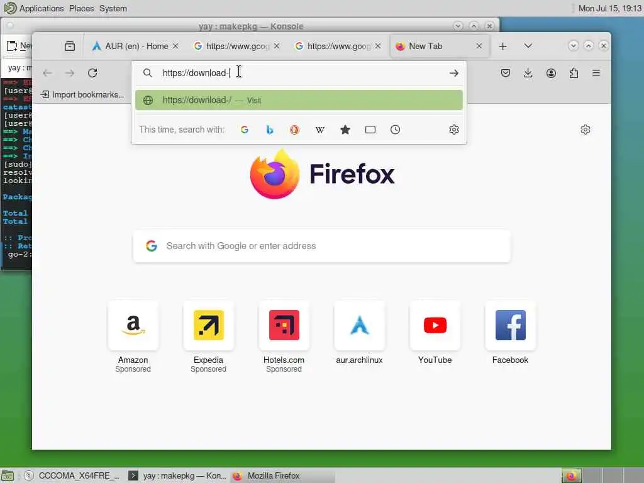The image size is (644, 483).
Task: Click the Search with Google or enter address box
Action: [x=322, y=246]
